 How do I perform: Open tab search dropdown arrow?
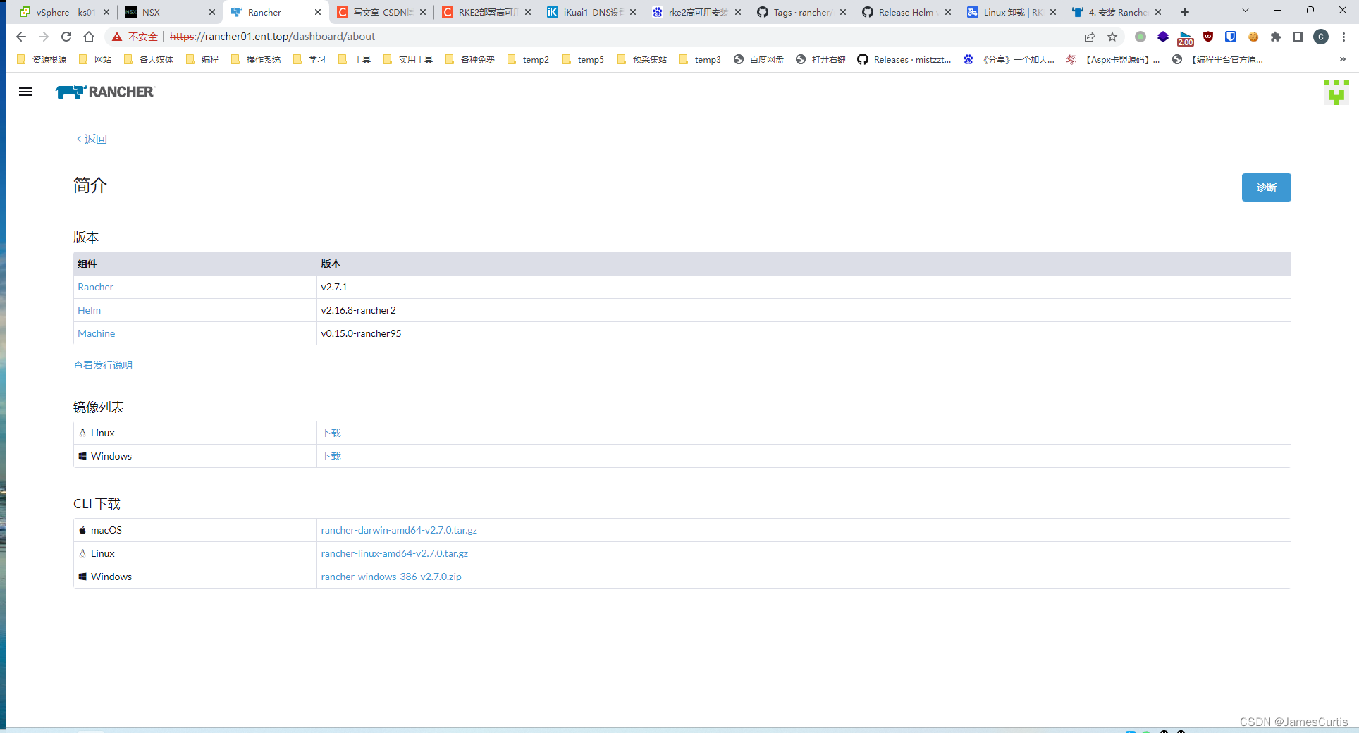tap(1246, 11)
